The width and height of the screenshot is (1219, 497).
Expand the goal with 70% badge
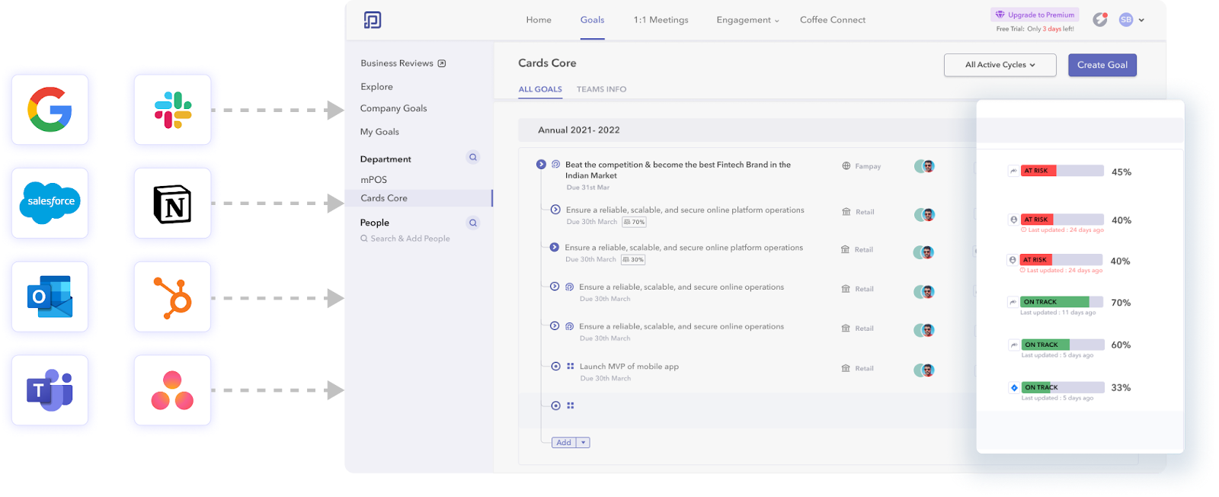pos(555,210)
